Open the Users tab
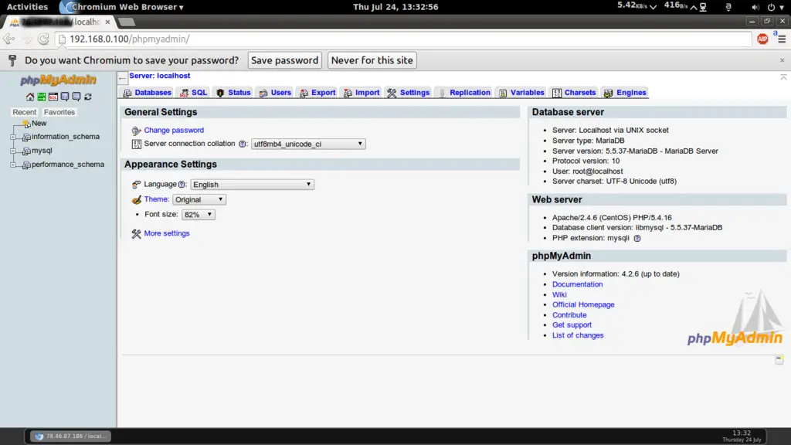Viewport: 791px width, 445px height. point(275,93)
